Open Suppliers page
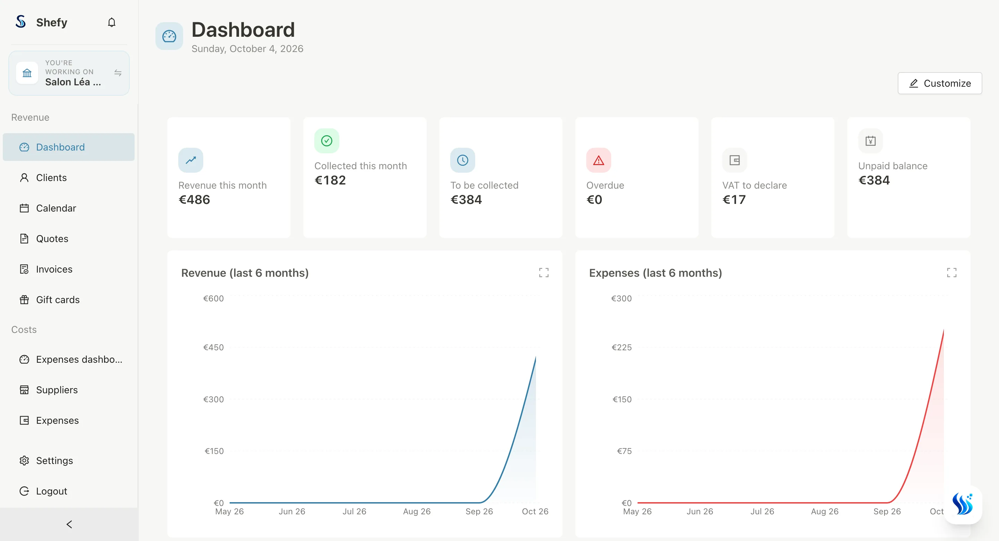 click(x=69, y=390)
